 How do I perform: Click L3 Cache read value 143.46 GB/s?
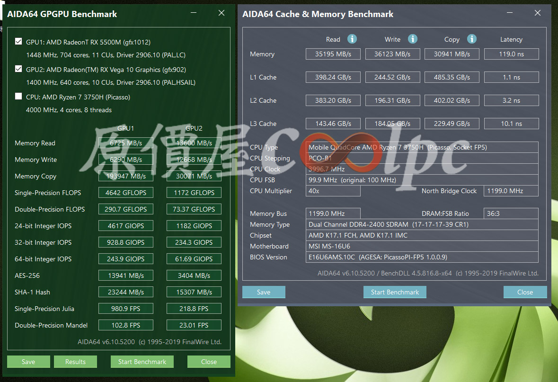pos(333,124)
